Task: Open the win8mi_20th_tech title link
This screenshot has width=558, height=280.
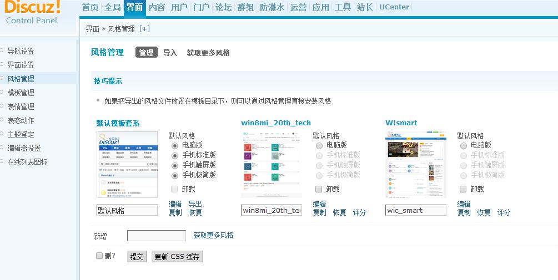Action: pos(276,123)
